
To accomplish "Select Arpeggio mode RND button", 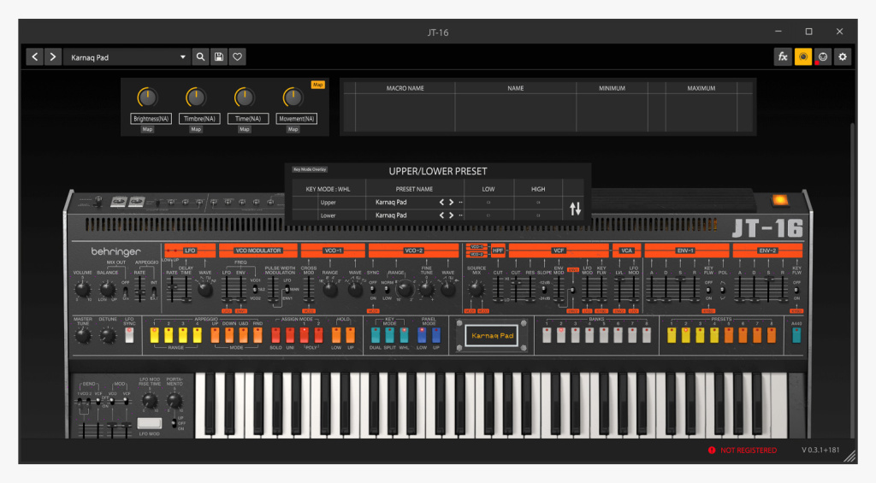I will pyautogui.click(x=257, y=335).
